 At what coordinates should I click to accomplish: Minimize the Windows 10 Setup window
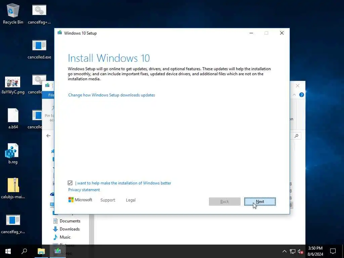point(251,33)
